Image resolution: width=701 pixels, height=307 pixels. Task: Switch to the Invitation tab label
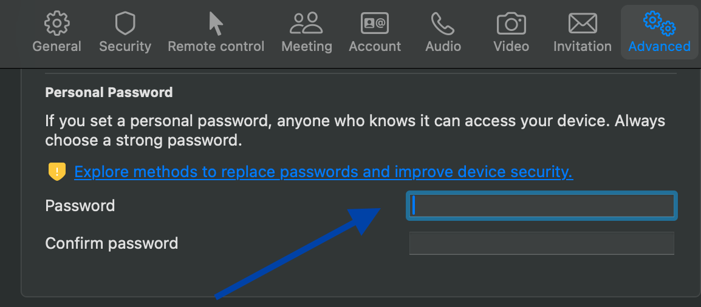582,46
